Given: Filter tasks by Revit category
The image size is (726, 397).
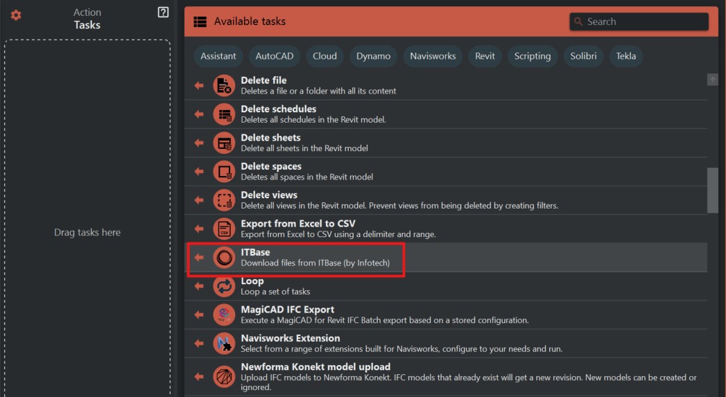Looking at the screenshot, I should (x=485, y=56).
